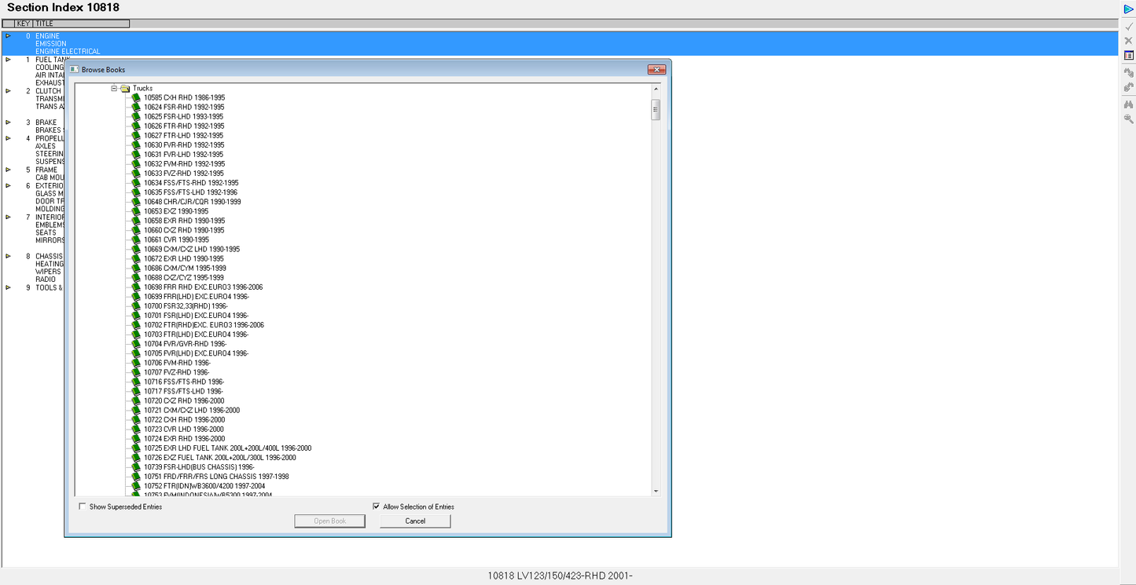Viewport: 1136px width, 585px height.
Task: Click scrollbar down arrow in Browse Books
Action: 656,491
